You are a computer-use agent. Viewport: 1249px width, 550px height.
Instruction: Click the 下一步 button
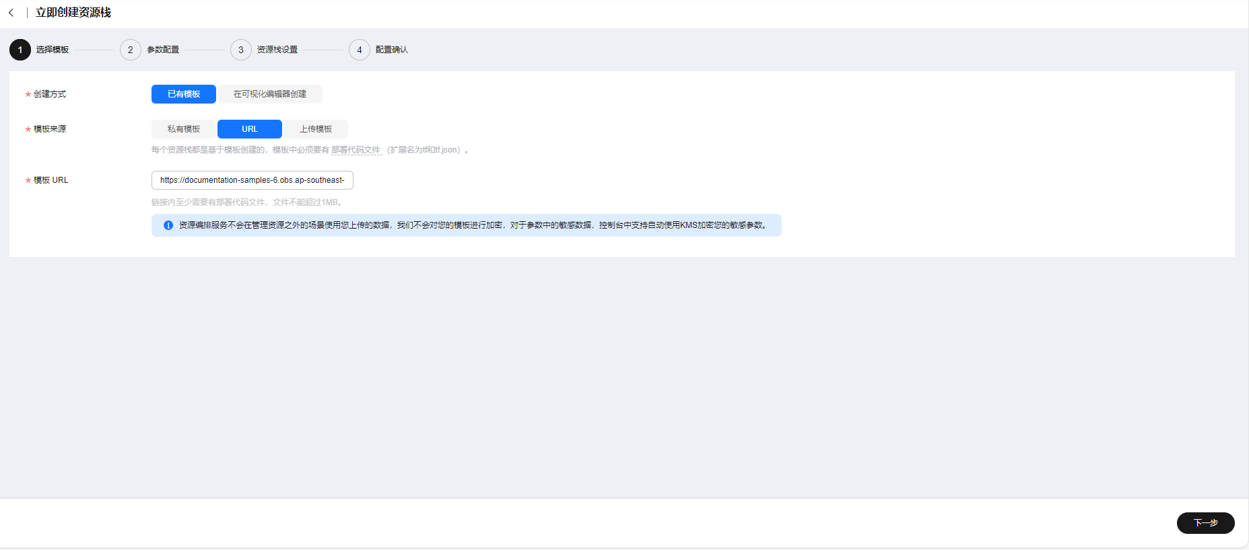tap(1205, 523)
